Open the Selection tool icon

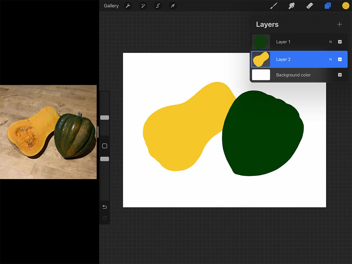click(158, 5)
